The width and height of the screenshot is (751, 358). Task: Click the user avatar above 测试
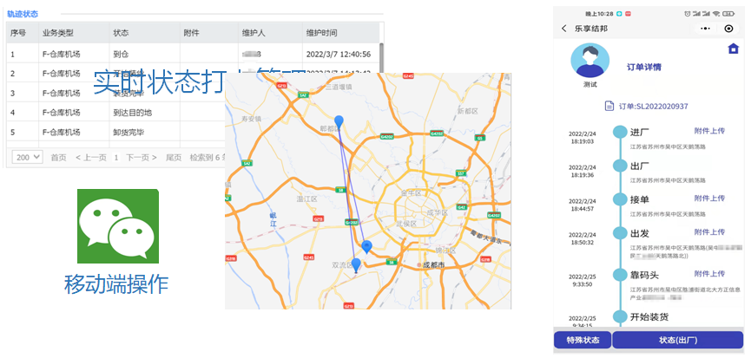point(590,62)
